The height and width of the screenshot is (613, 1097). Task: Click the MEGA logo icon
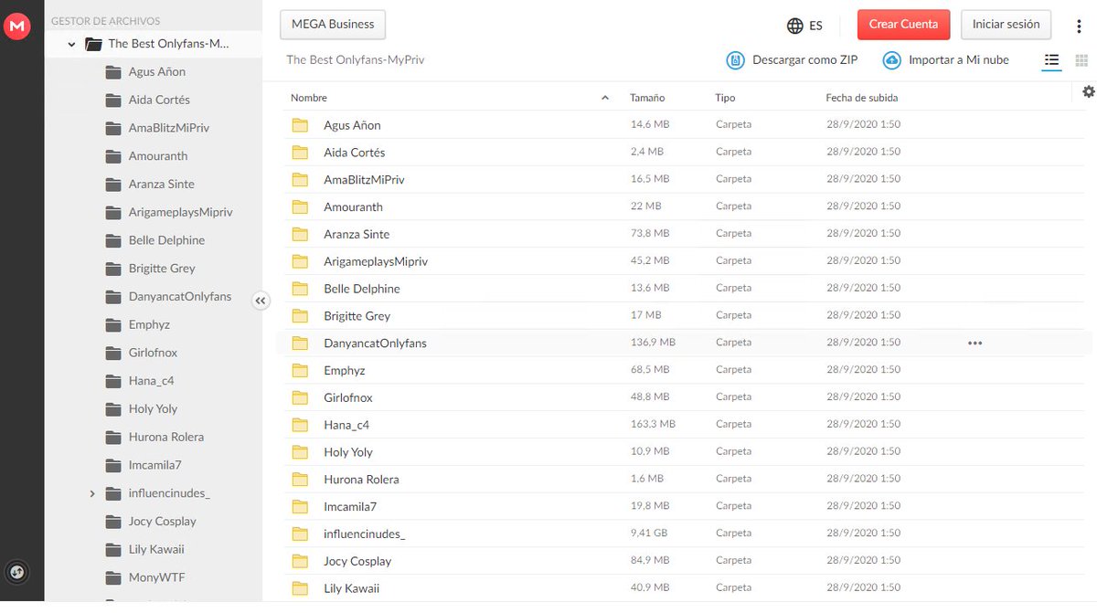click(17, 27)
